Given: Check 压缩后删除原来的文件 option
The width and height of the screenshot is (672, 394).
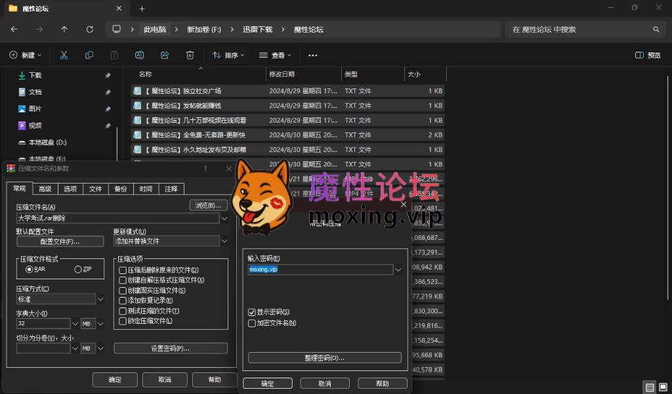Looking at the screenshot, I should 123,270.
